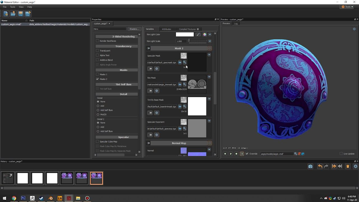Click the Shaders... button
This screenshot has width=359, height=202.
coord(134,29)
